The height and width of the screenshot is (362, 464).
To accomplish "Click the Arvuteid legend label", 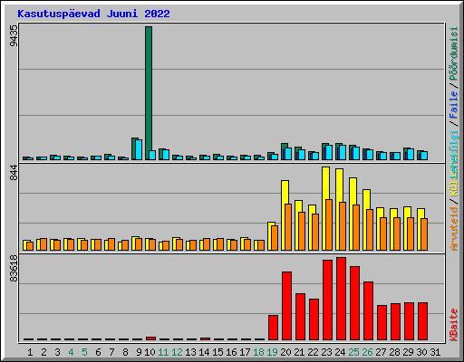I will (x=454, y=229).
